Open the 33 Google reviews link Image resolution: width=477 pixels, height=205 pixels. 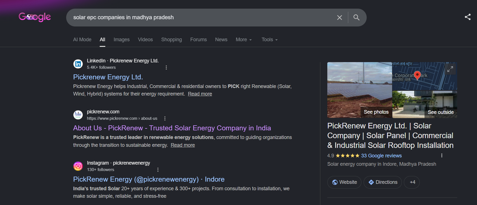click(381, 156)
